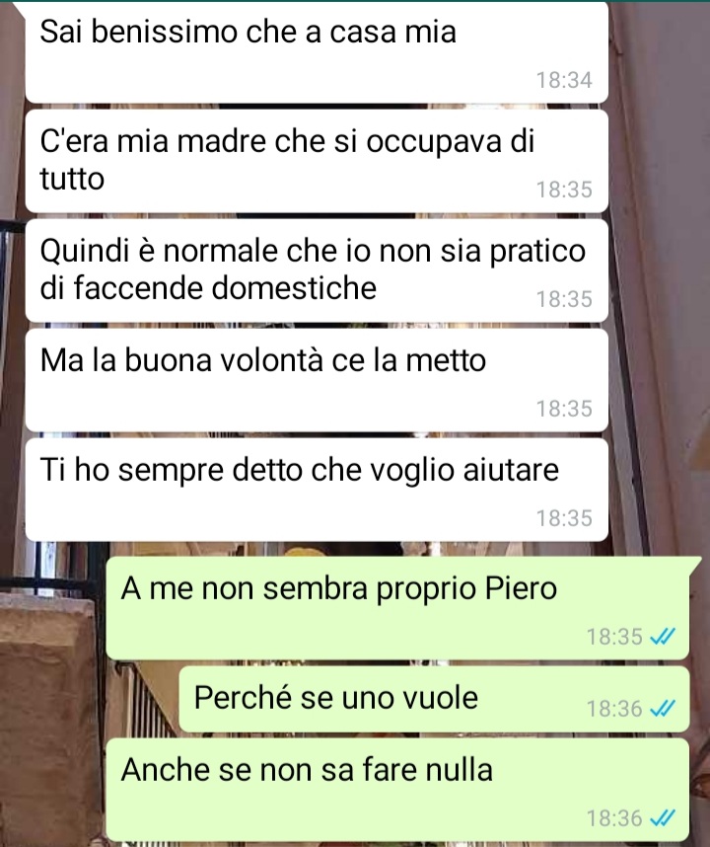Tap the double check mark on 'A me non sembra proprio Piero'
The width and height of the screenshot is (710, 847).
click(663, 638)
